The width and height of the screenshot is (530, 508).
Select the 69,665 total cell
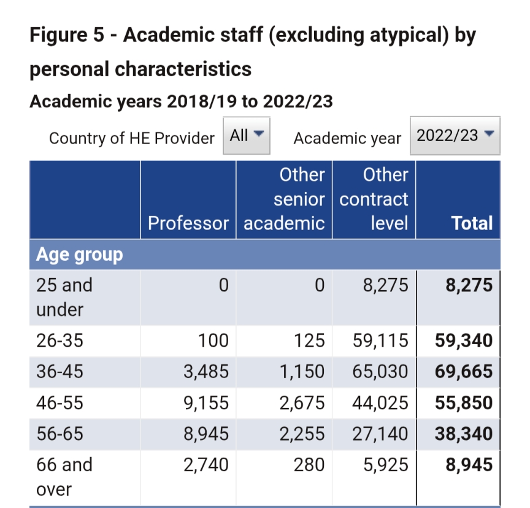tap(464, 371)
